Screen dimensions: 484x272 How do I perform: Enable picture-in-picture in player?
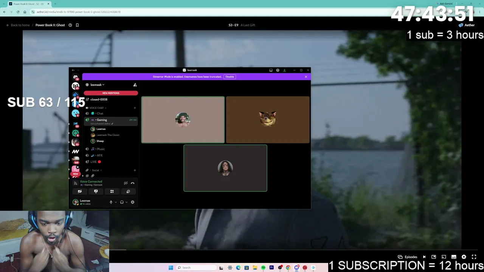[434, 257]
